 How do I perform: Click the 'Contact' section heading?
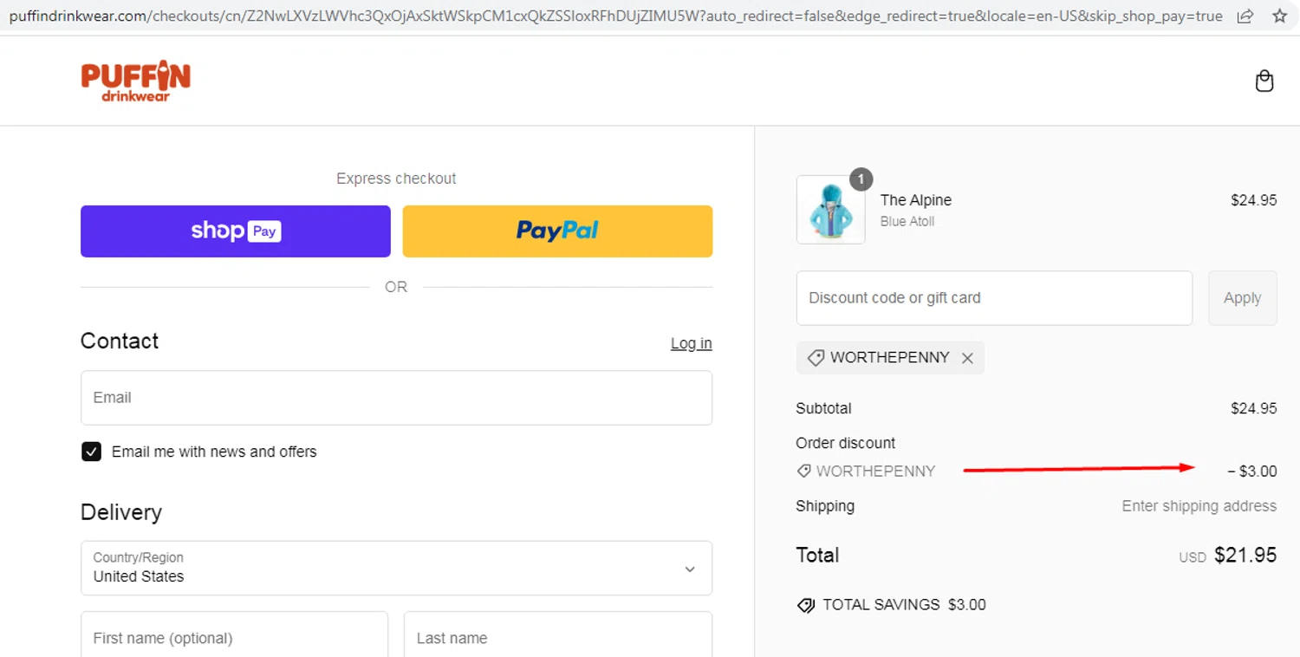[x=120, y=341]
